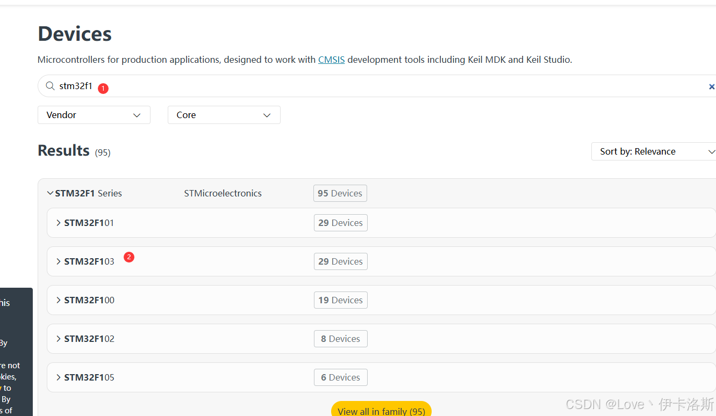
Task: Select the STM32F100 family name
Action: coord(89,300)
